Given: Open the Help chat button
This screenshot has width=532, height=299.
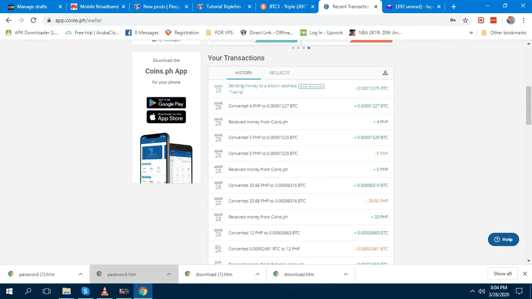Looking at the screenshot, I should (503, 240).
